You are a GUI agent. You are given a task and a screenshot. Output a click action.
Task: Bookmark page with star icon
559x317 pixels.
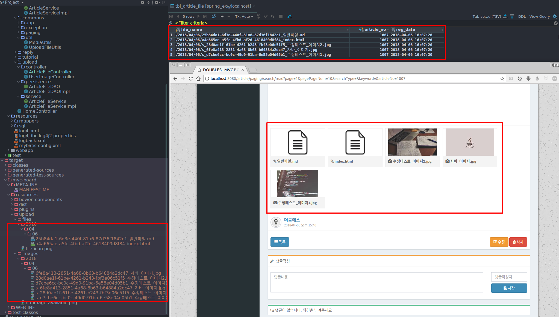[x=502, y=79]
